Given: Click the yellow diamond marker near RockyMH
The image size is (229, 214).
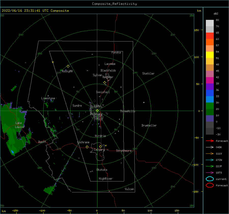Looking at the screenshot, I should point(68,66).
